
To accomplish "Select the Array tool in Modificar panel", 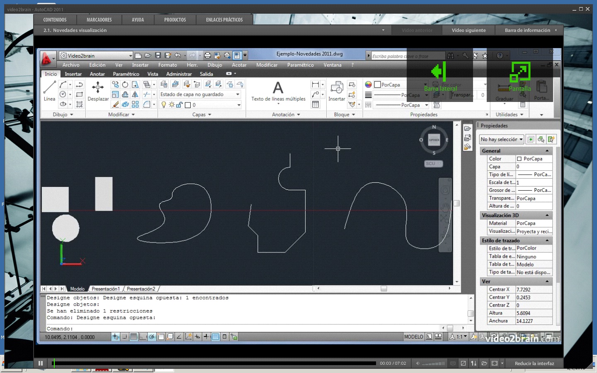I will [x=135, y=104].
